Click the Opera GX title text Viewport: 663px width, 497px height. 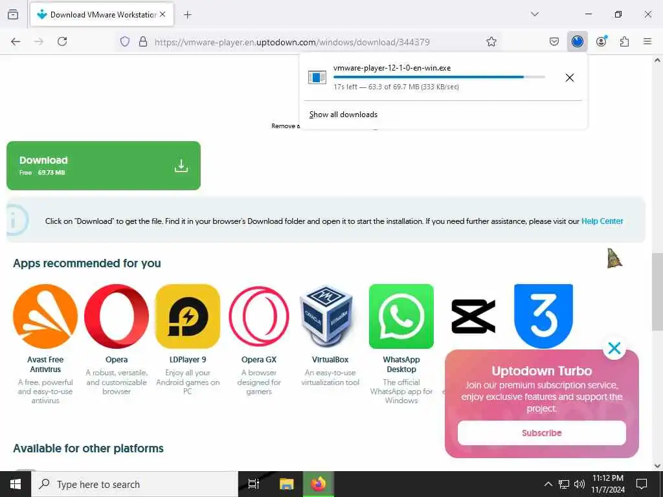click(259, 360)
